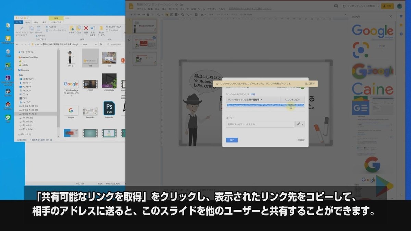Click the Adobe Premiere Pro desktop icon
Screen dimensions: 411x231
click(x=8, y=80)
